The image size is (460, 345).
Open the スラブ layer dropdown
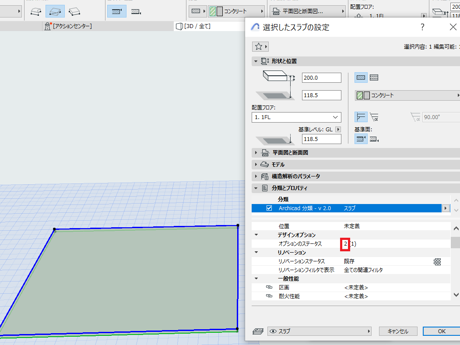click(320, 331)
